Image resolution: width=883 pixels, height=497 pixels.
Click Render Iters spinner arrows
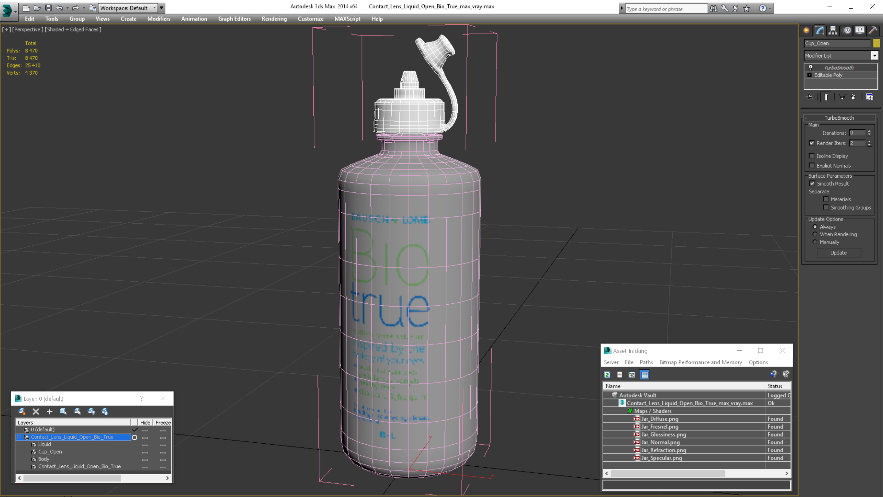point(869,143)
